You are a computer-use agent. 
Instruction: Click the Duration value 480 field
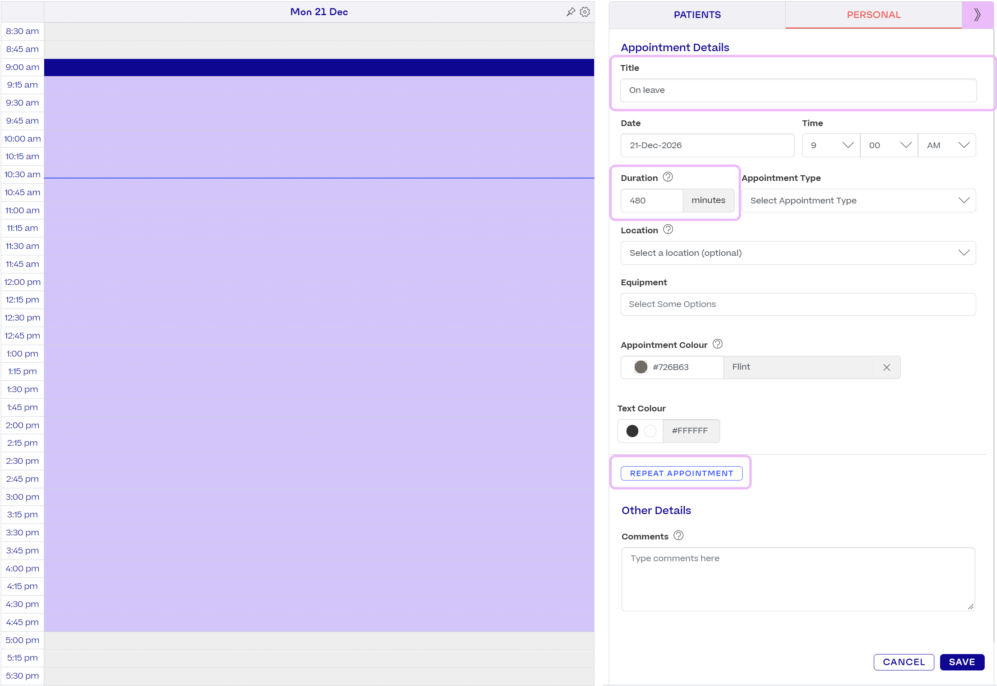652,201
